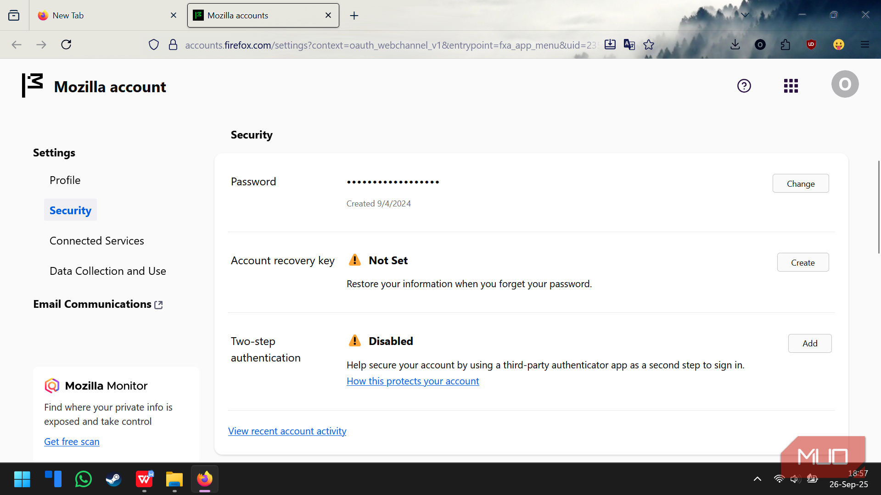Image resolution: width=881 pixels, height=495 pixels.
Task: Open Windows Start menu
Action: [22, 479]
